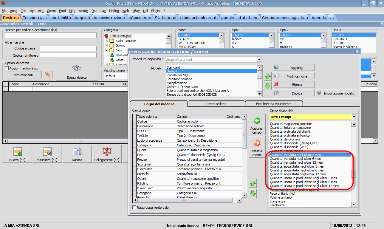Click the Campi disponibili list scrollbar thumb

point(354,173)
